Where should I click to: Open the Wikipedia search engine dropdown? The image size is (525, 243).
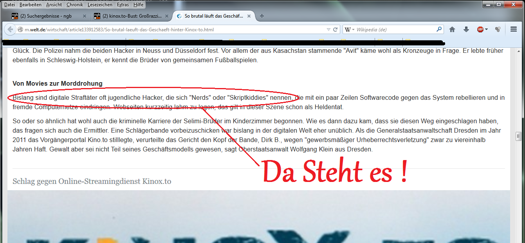tap(349, 30)
